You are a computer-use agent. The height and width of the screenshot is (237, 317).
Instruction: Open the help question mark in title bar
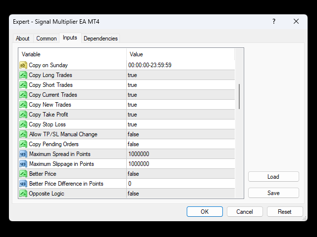(274, 21)
